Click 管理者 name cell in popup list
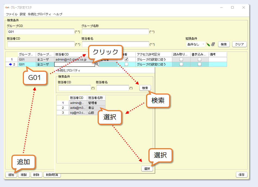 pos(96,103)
